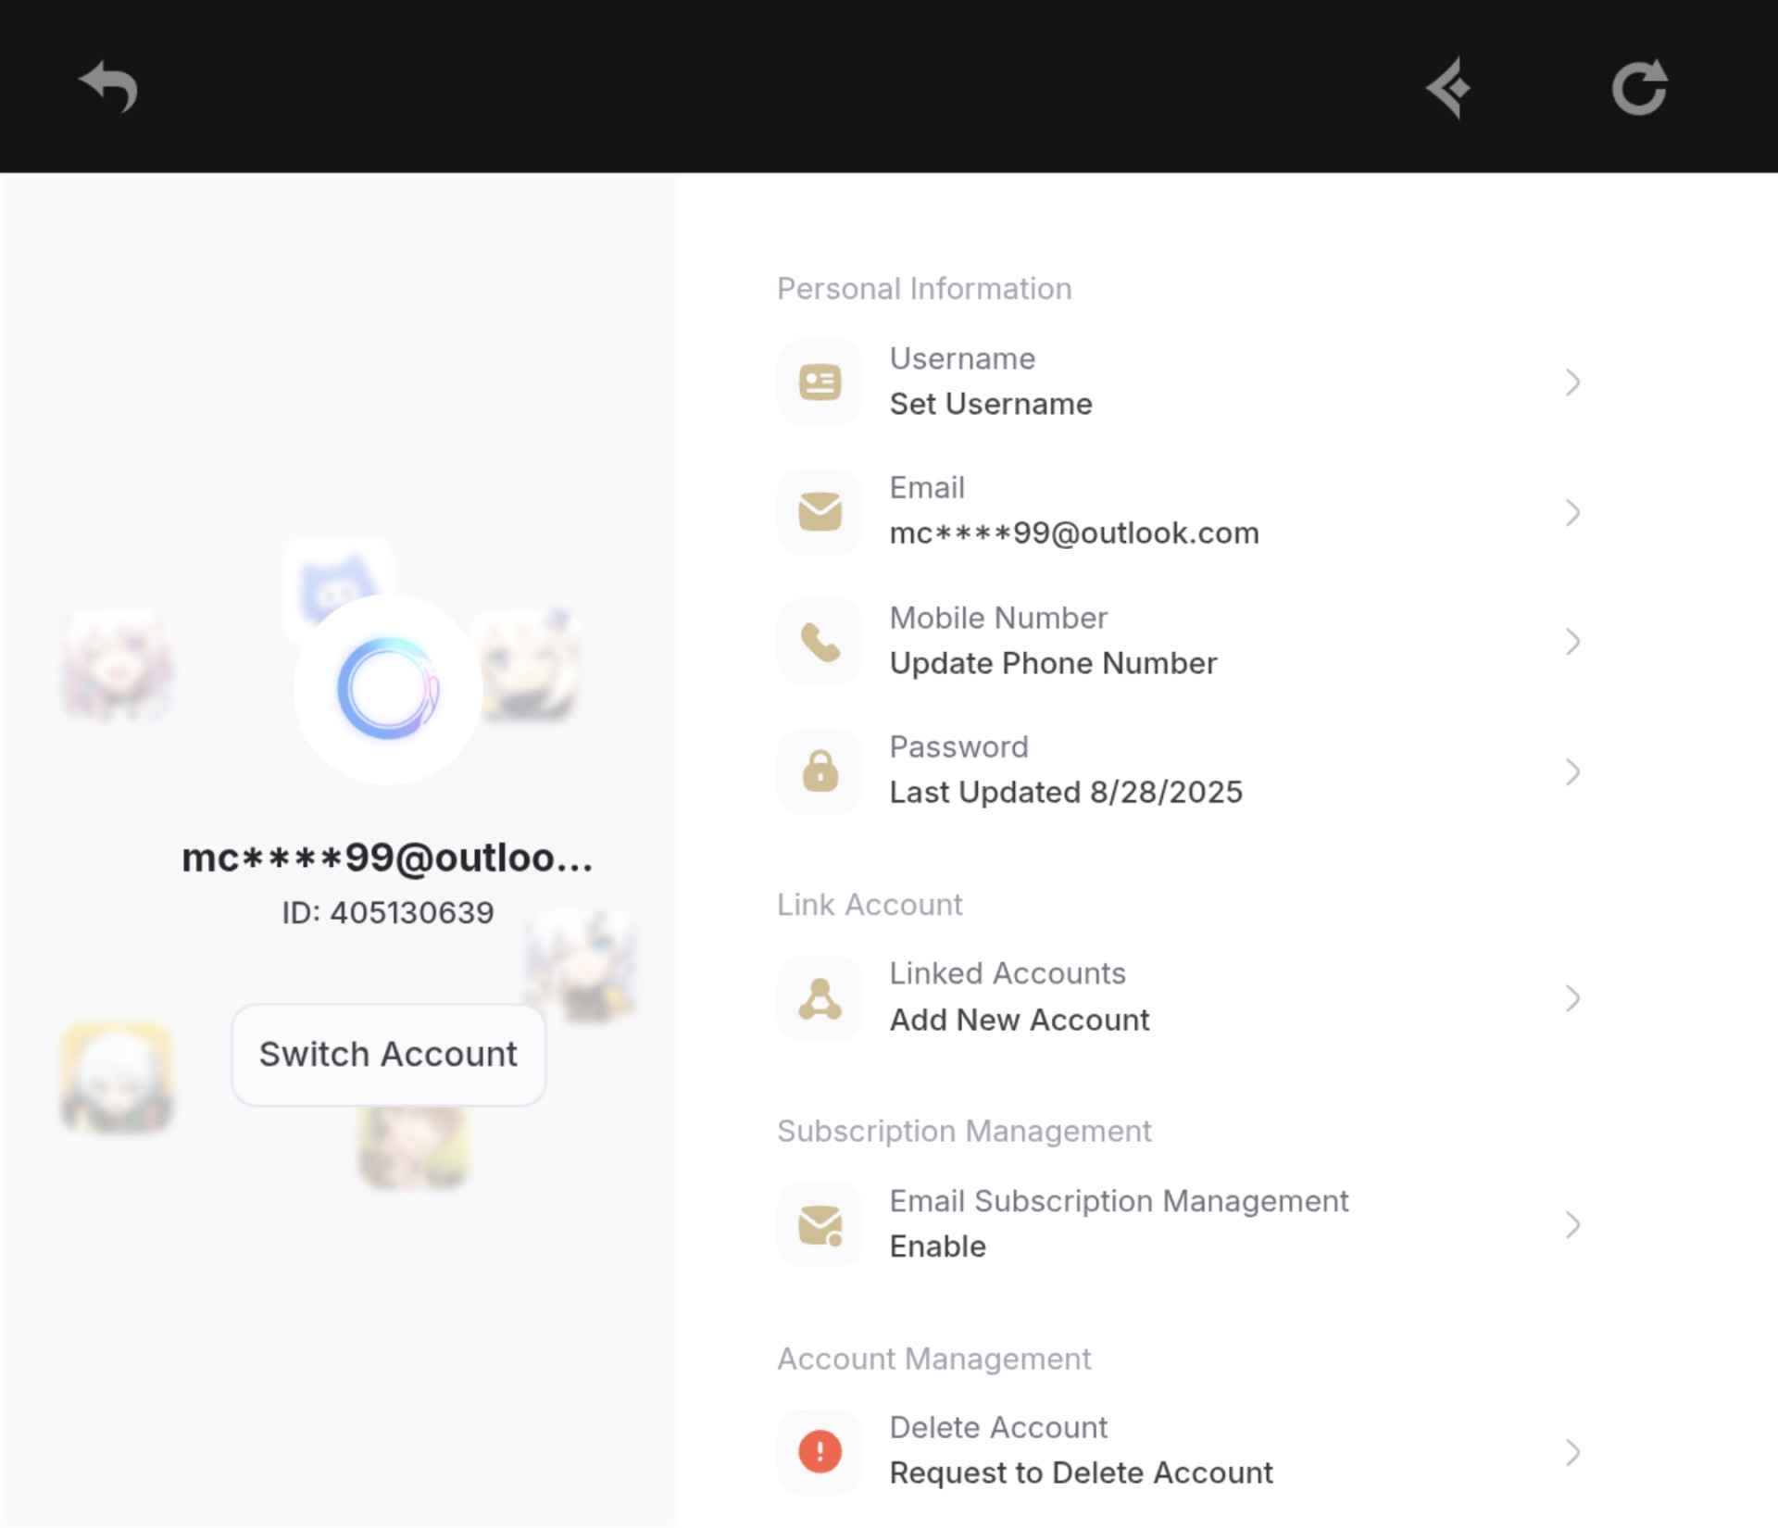Click the red Delete Account warning icon
Screen dimensions: 1778x1528
[x=820, y=1451]
